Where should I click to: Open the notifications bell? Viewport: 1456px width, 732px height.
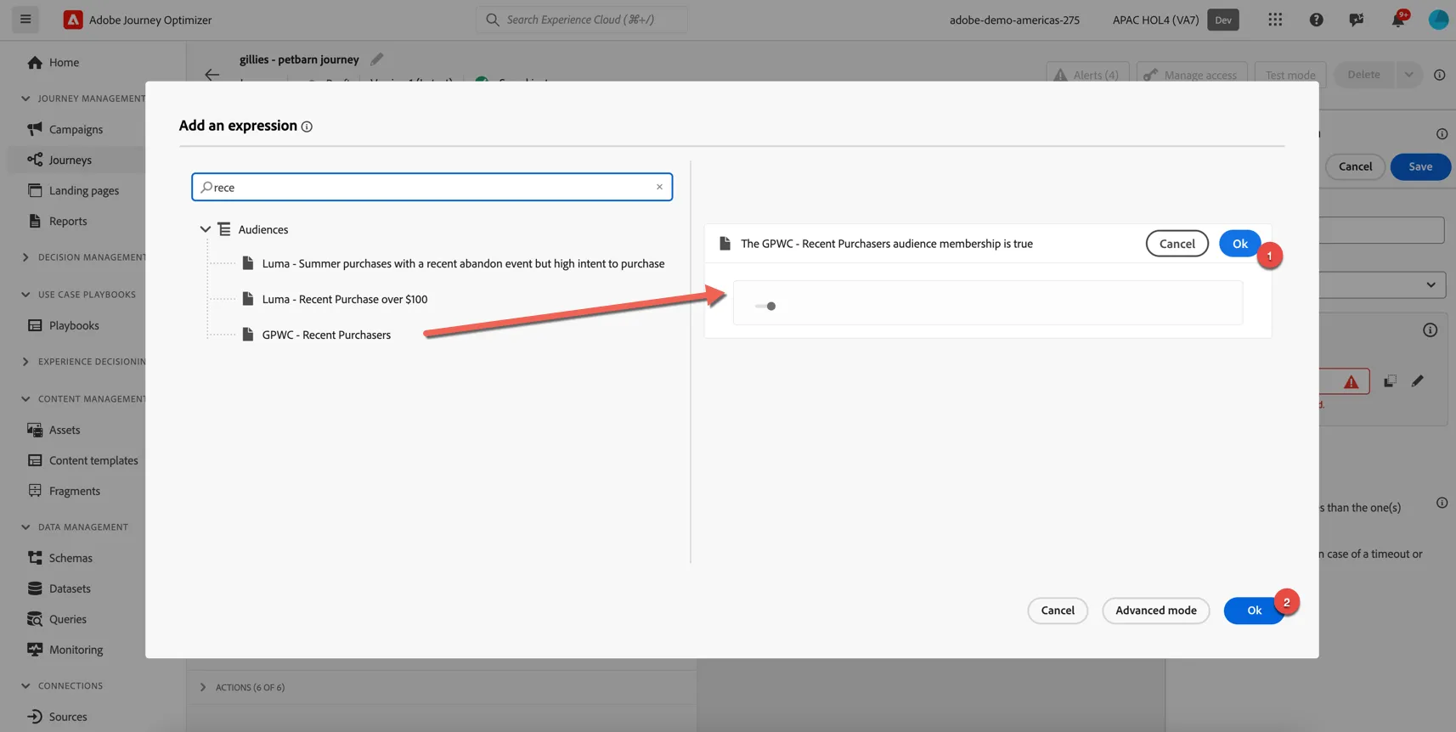1397,20
